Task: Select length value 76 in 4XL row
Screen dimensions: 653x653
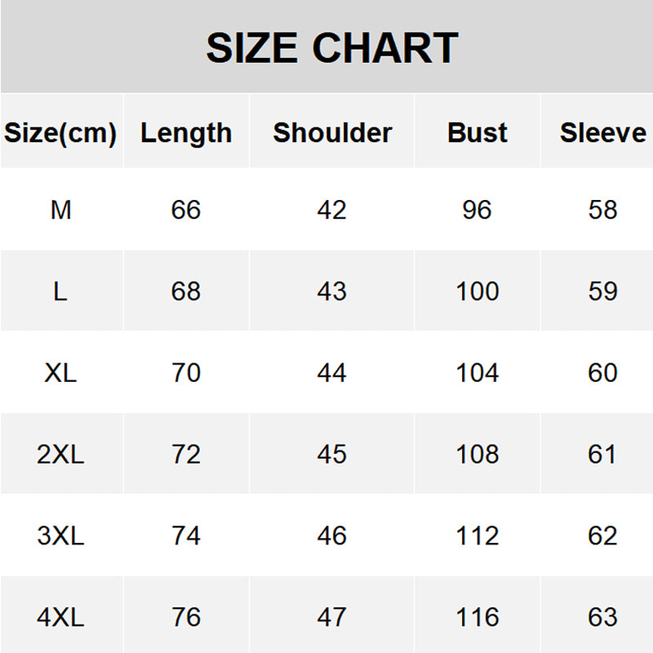Action: click(186, 618)
